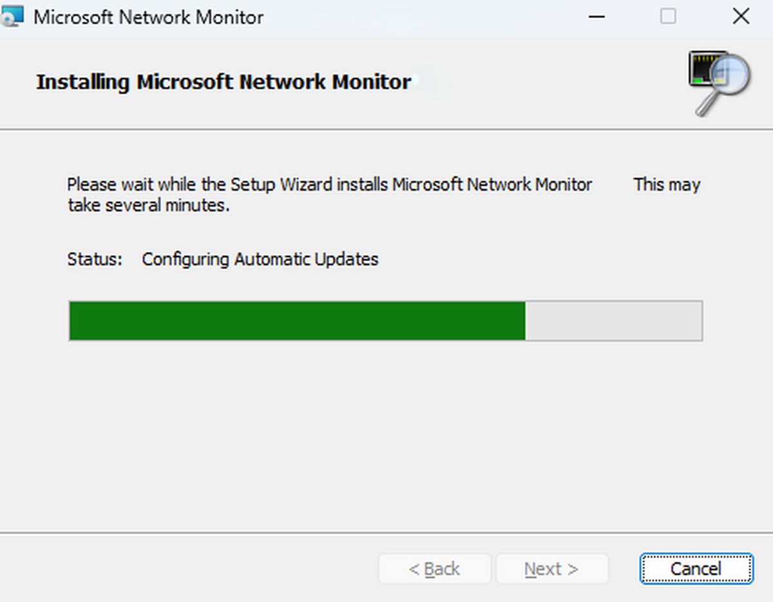
Task: Click the 'Please wait' instruction text
Action: (x=329, y=185)
